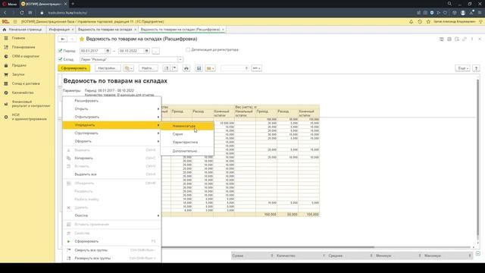Open calendar for period end date
This screenshot has height=273, width=485.
click(x=146, y=51)
